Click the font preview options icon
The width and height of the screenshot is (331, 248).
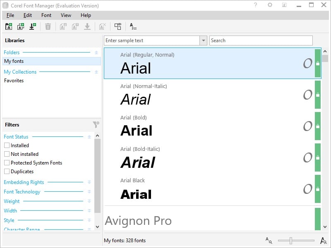[133, 26]
